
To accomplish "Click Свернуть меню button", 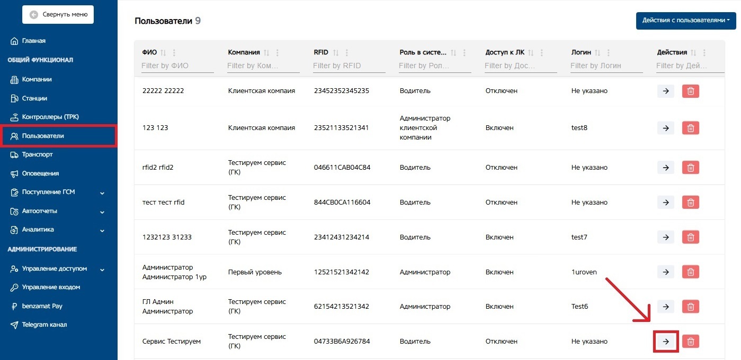I will point(58,14).
